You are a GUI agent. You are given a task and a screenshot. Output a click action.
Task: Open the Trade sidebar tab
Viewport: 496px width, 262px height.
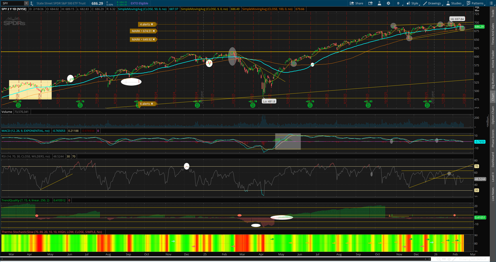click(492, 14)
